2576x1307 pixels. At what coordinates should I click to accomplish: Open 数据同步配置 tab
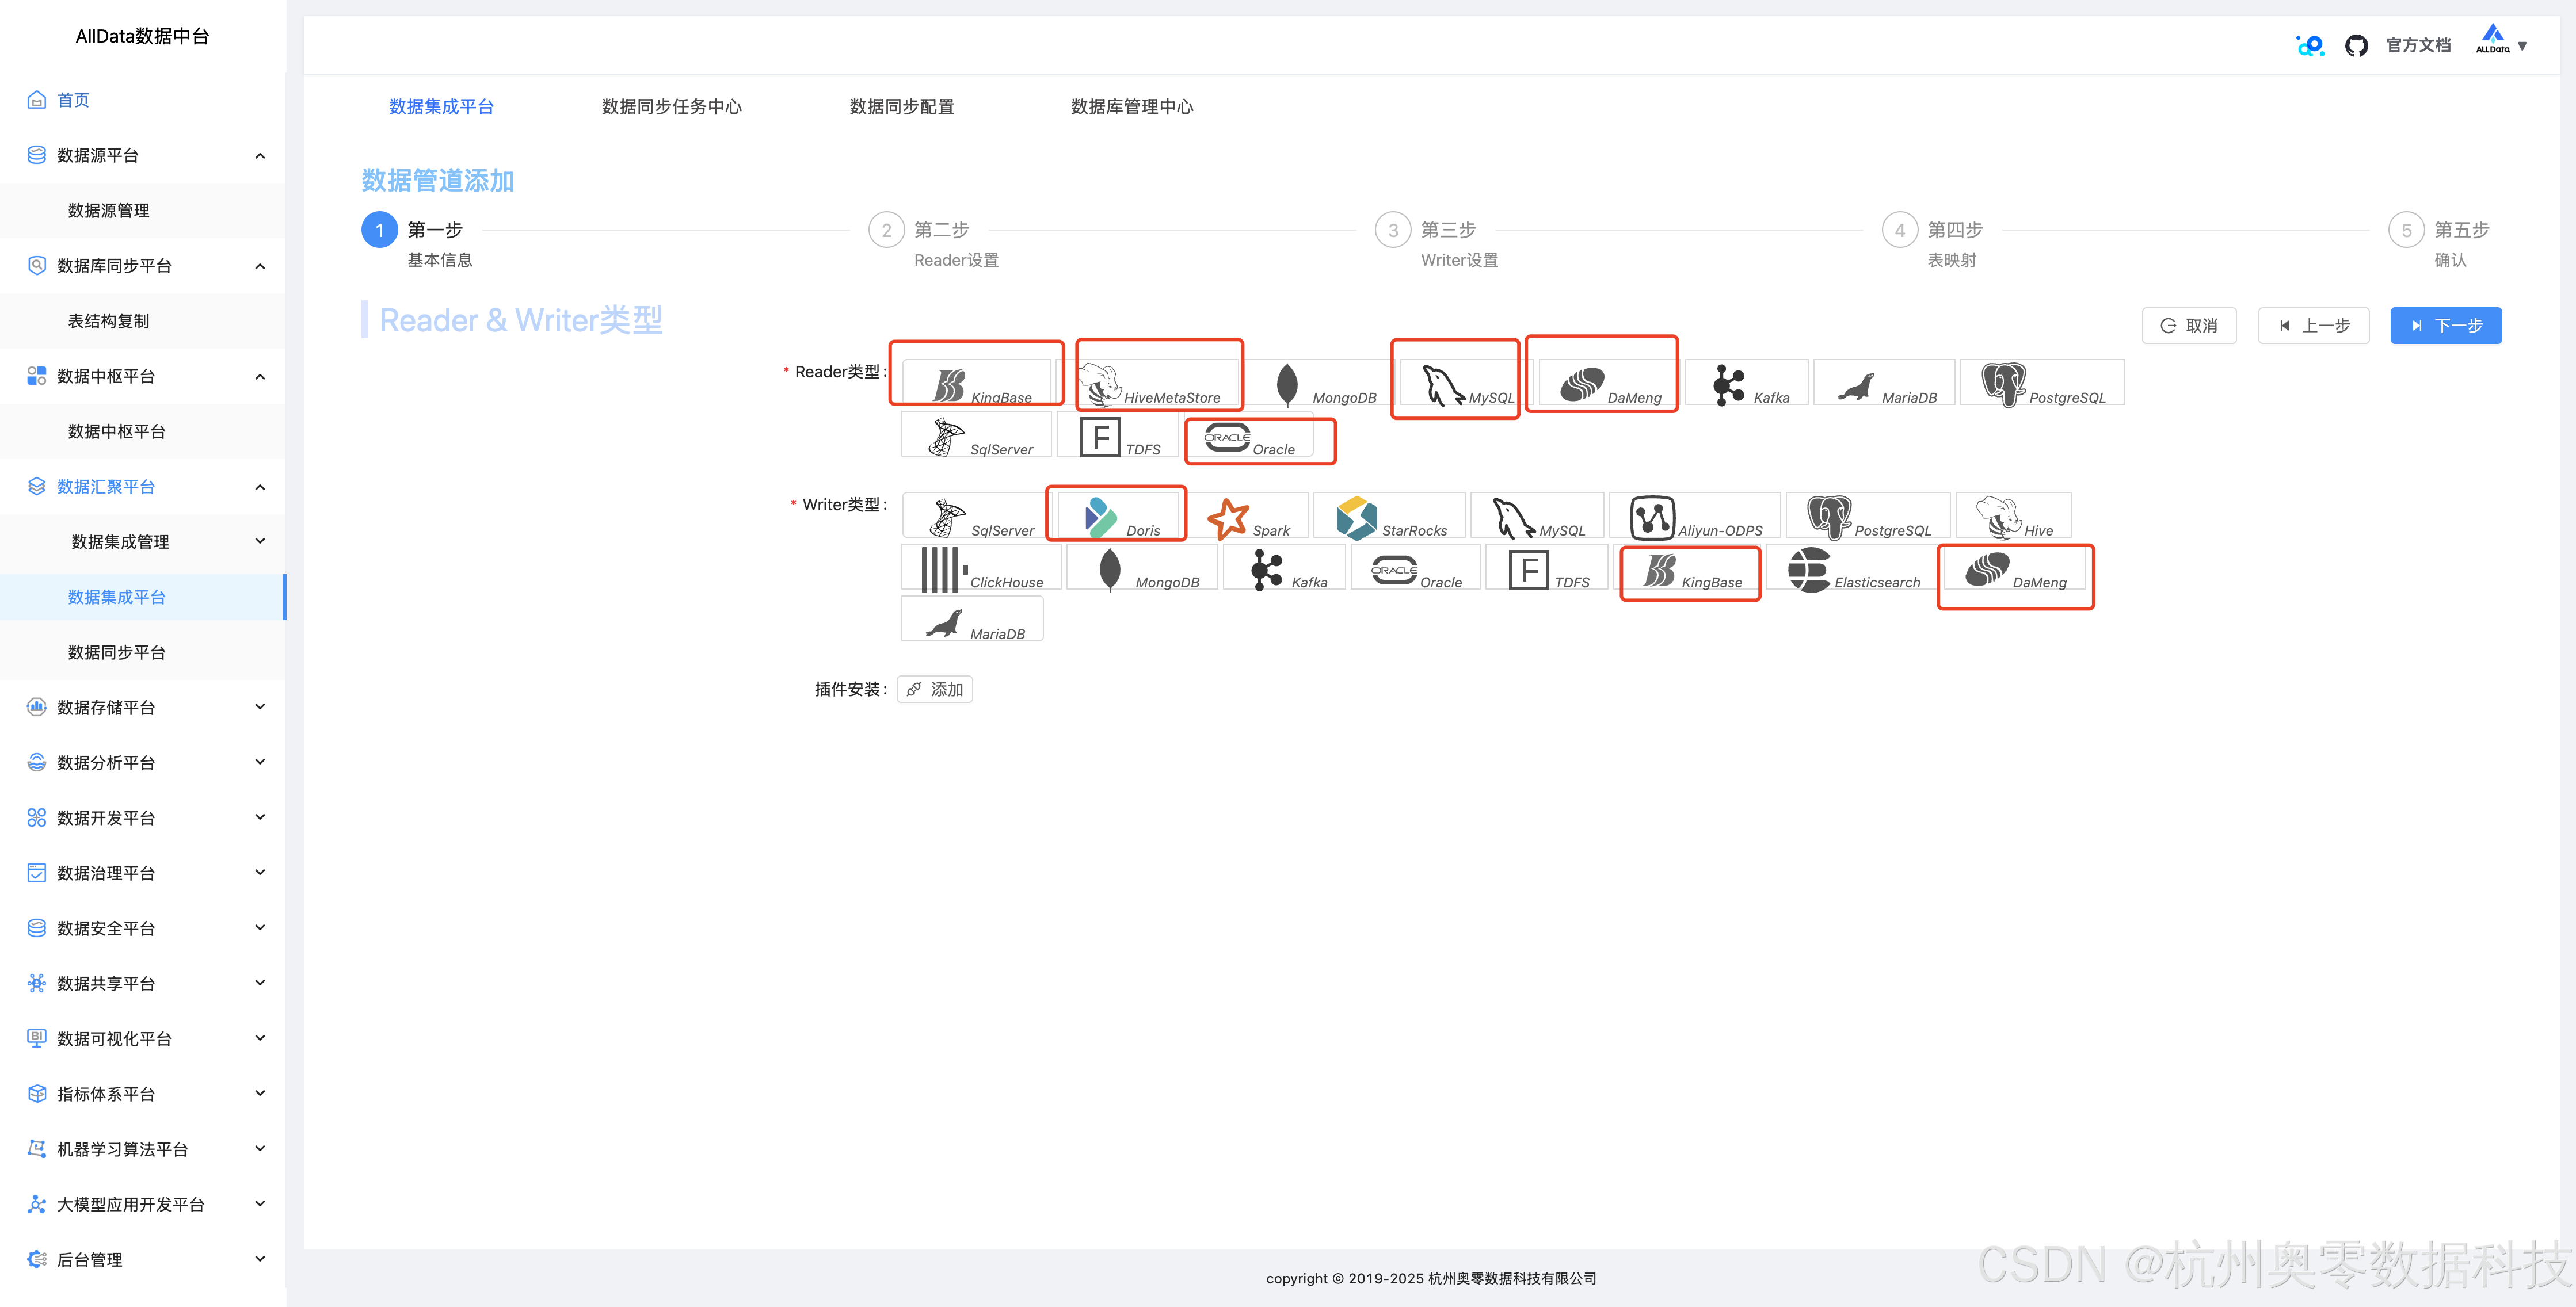click(901, 107)
